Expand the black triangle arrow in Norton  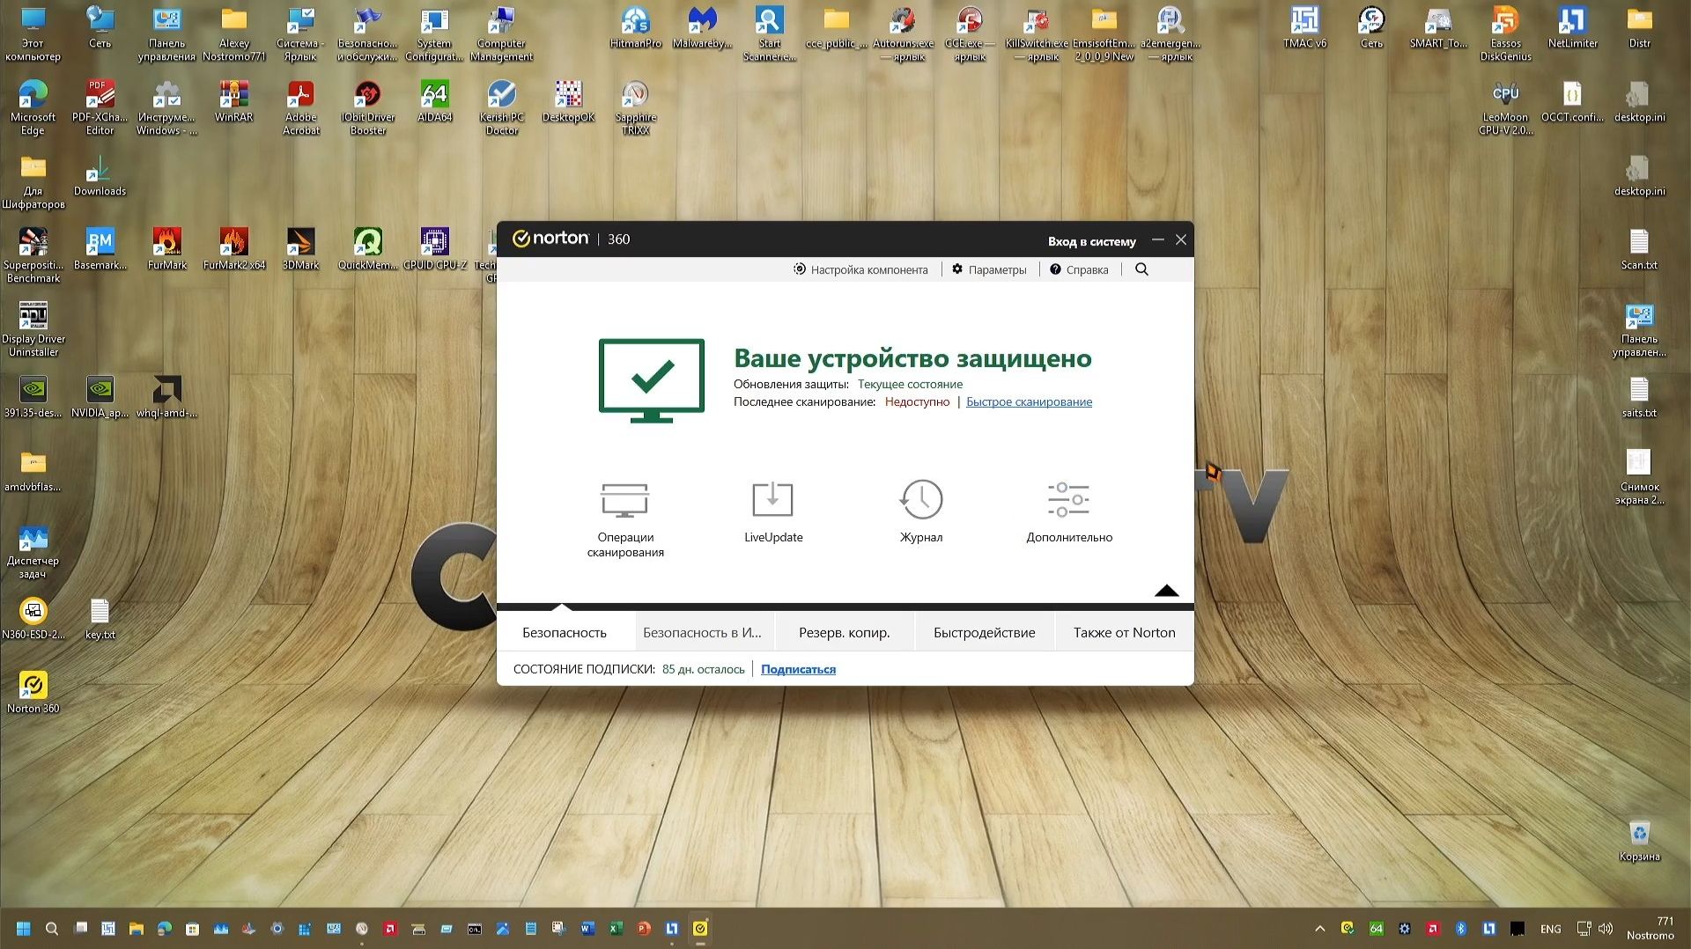pos(1166,590)
